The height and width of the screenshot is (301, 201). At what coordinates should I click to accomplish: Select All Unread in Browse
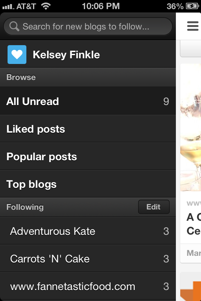point(33,101)
